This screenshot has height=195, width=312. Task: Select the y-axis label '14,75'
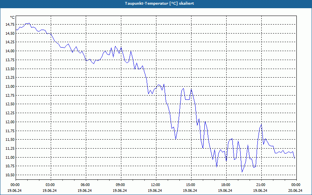click(x=10, y=25)
